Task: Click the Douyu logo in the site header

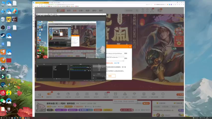Action: [60, 11]
